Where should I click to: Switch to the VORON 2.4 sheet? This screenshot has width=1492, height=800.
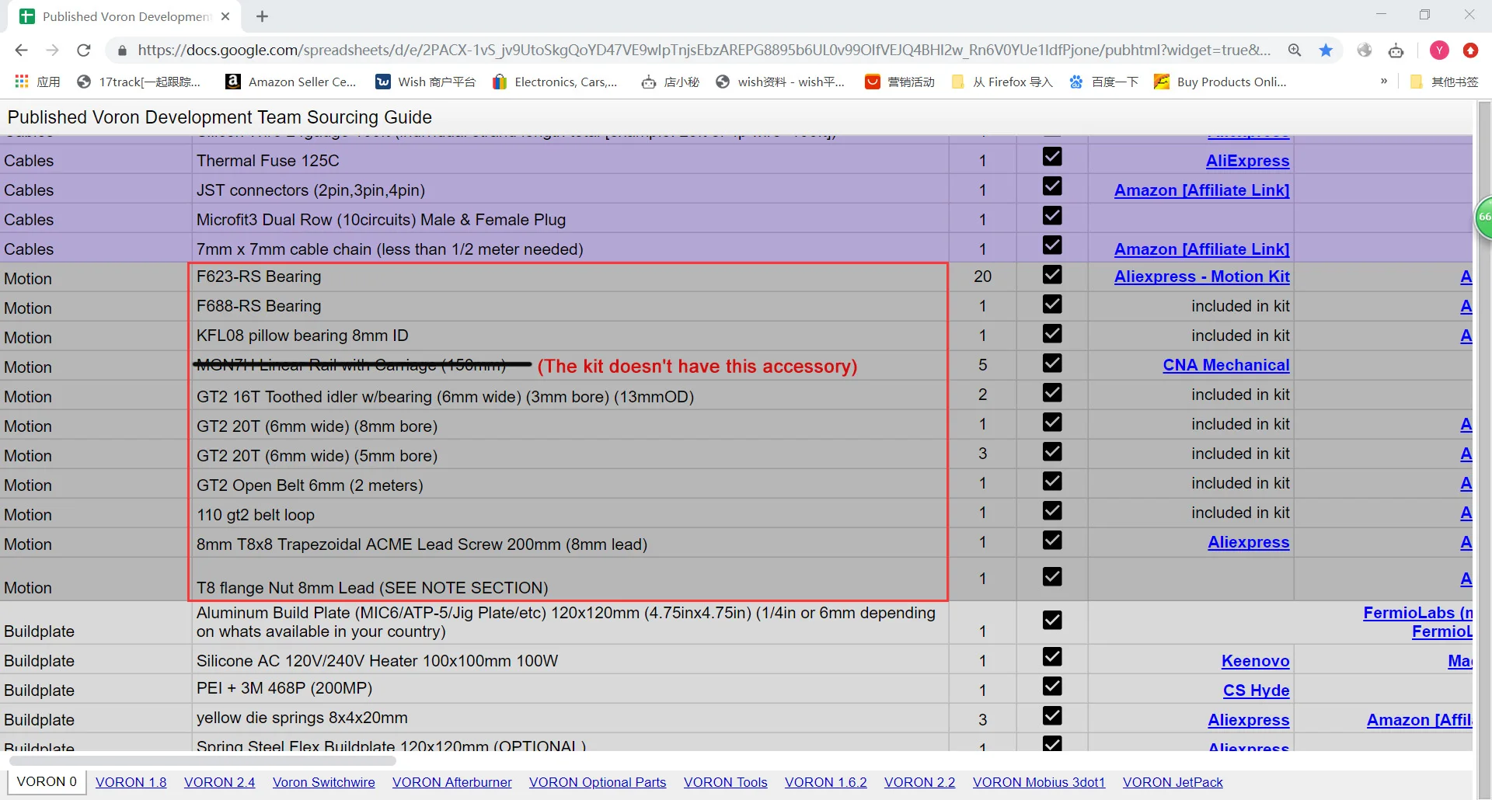pyautogui.click(x=219, y=782)
